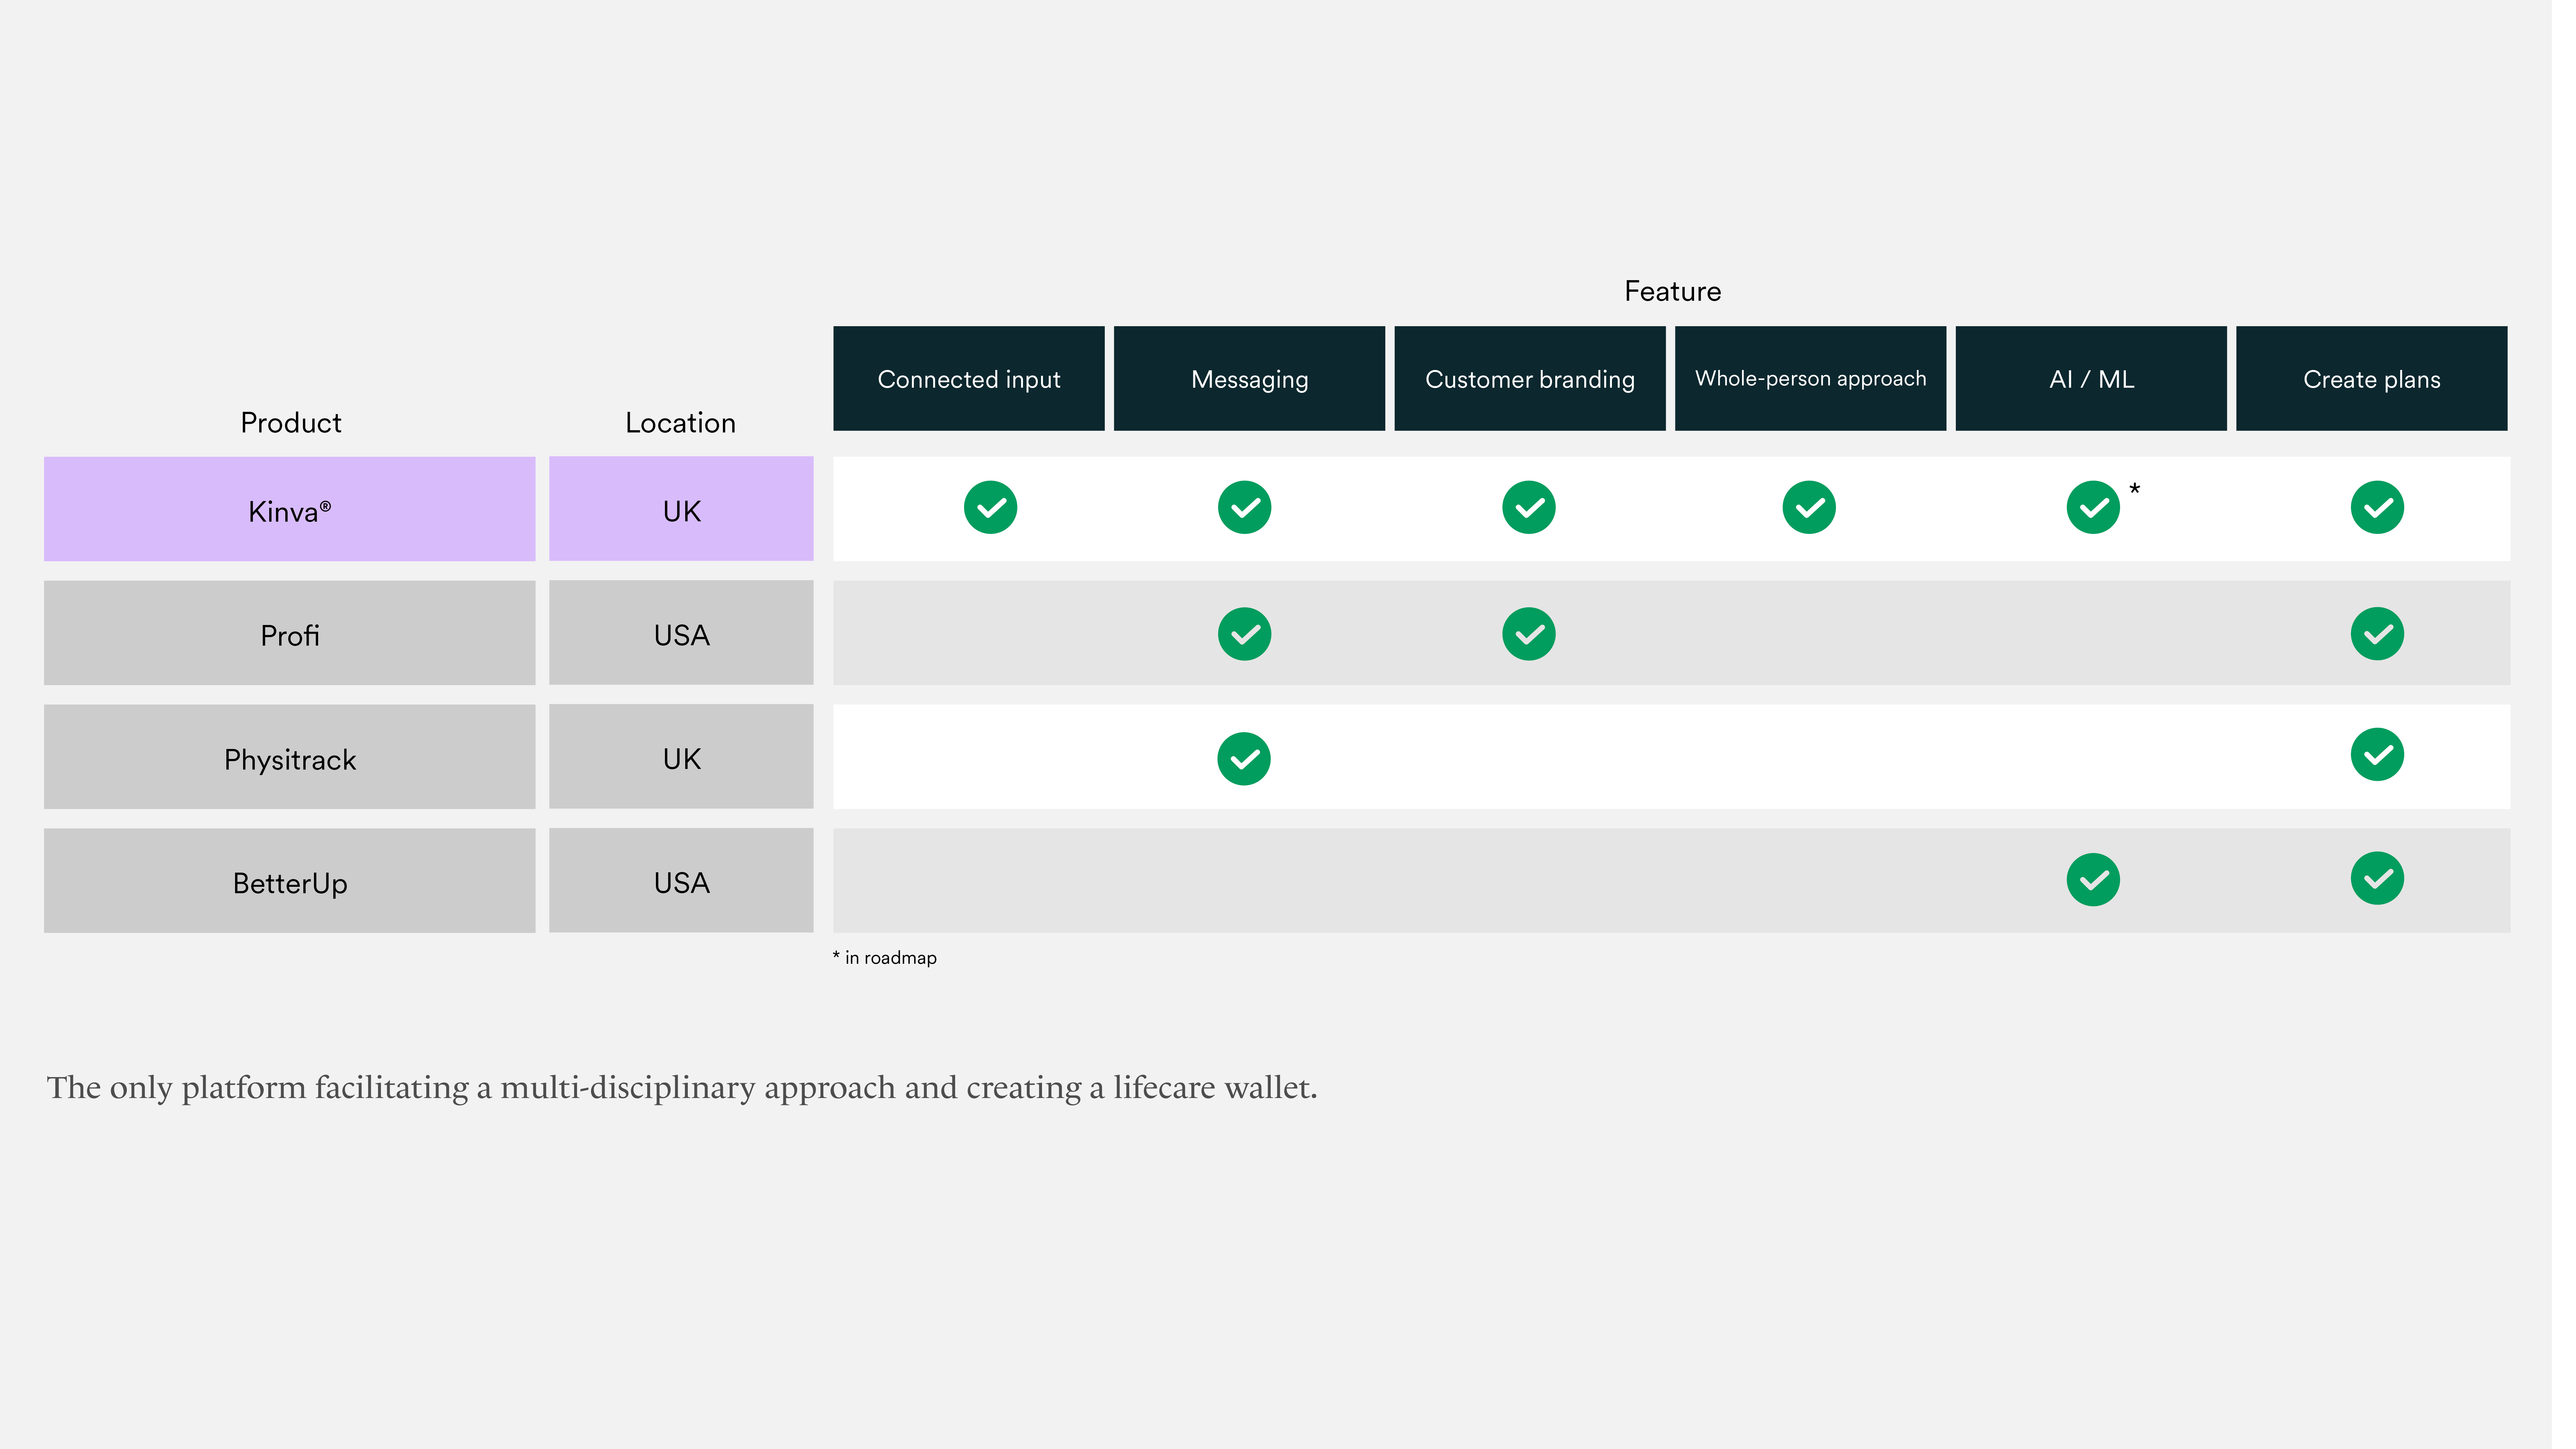The width and height of the screenshot is (2576, 1449).
Task: Click the BetterUp product cell
Action: [x=290, y=881]
